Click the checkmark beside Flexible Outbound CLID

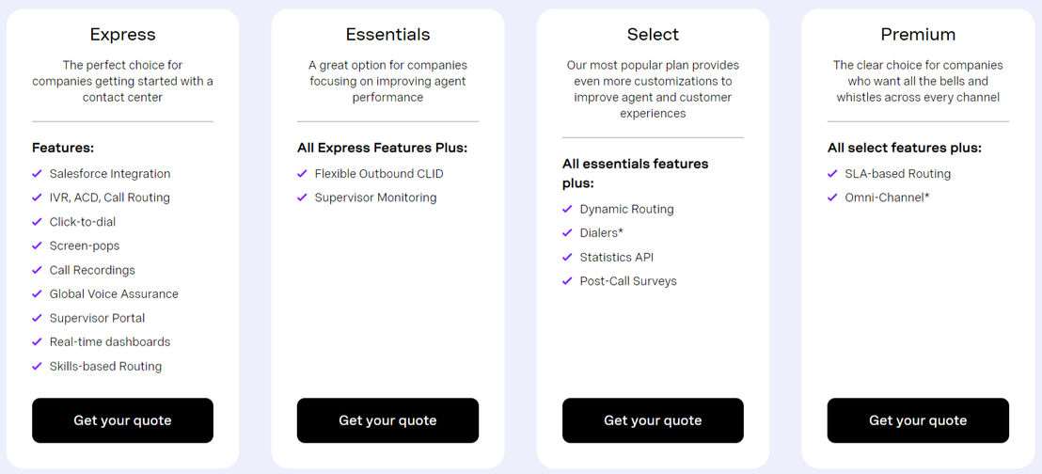tap(303, 173)
